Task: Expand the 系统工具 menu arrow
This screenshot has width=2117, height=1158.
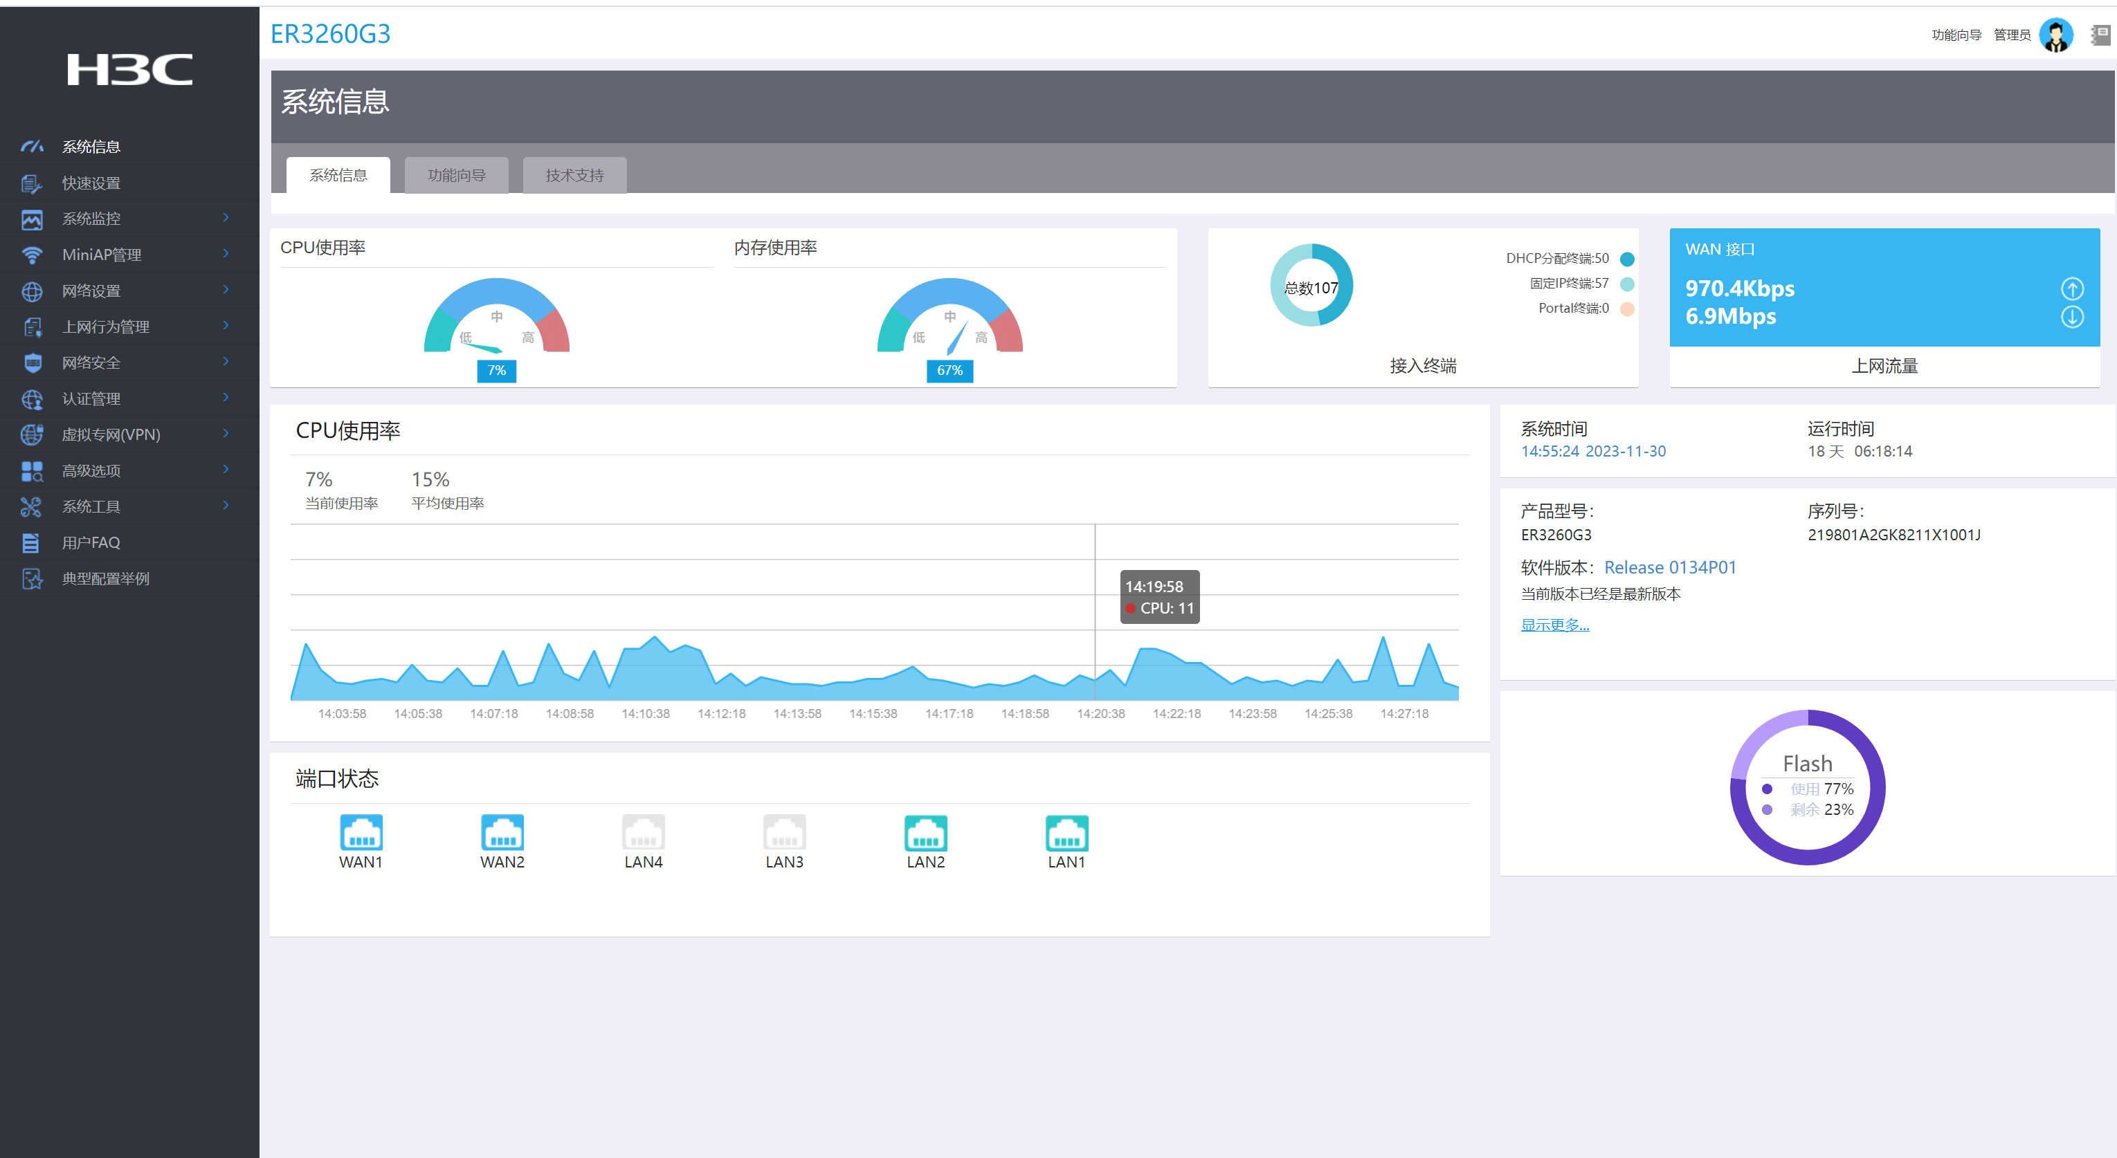Action: [x=226, y=506]
